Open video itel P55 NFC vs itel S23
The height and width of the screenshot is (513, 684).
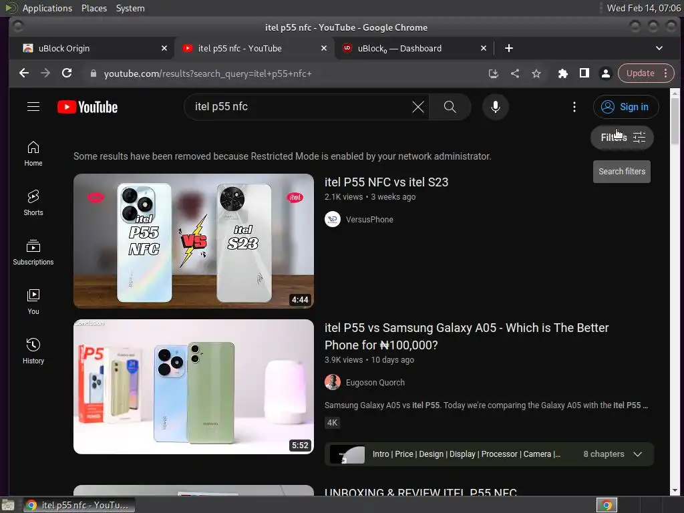click(x=386, y=182)
